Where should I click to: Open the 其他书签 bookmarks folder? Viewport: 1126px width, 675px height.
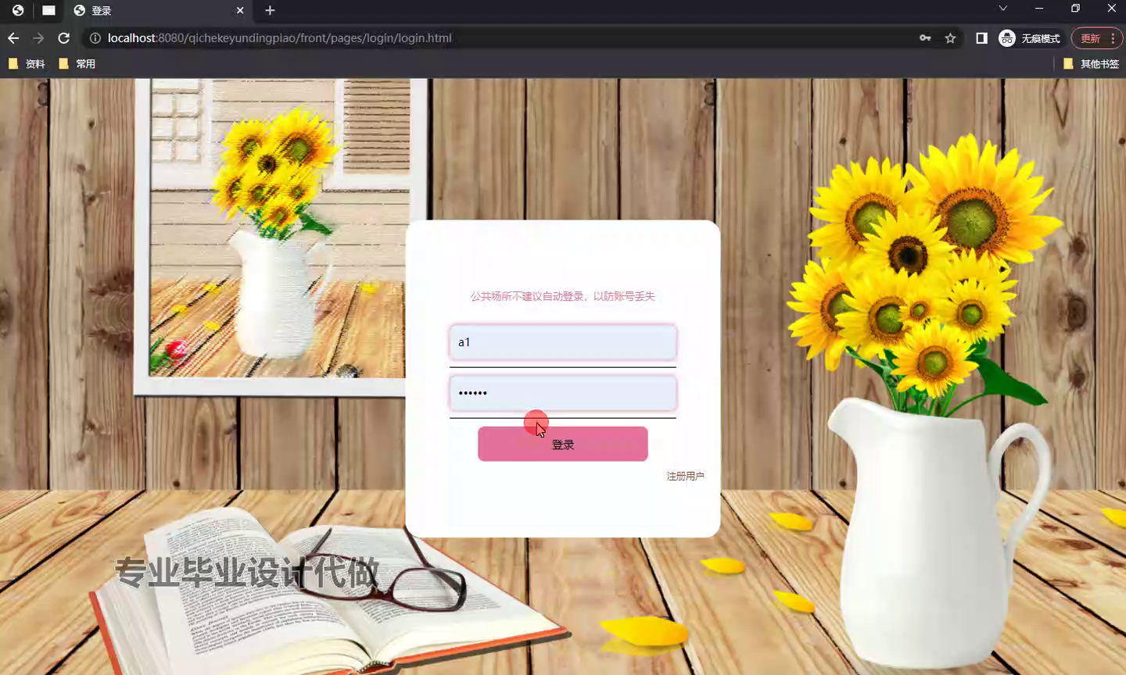tap(1092, 64)
